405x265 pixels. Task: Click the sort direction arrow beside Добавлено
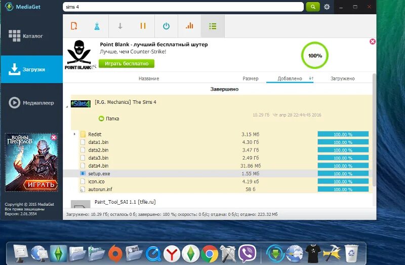[311, 78]
